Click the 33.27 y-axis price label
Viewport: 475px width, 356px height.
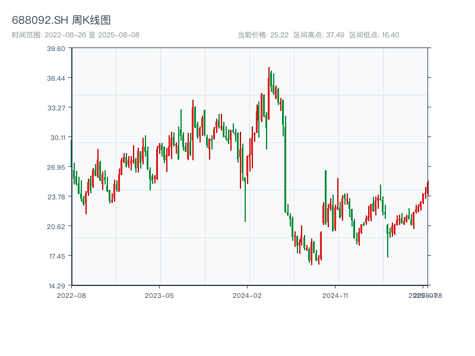(x=56, y=108)
